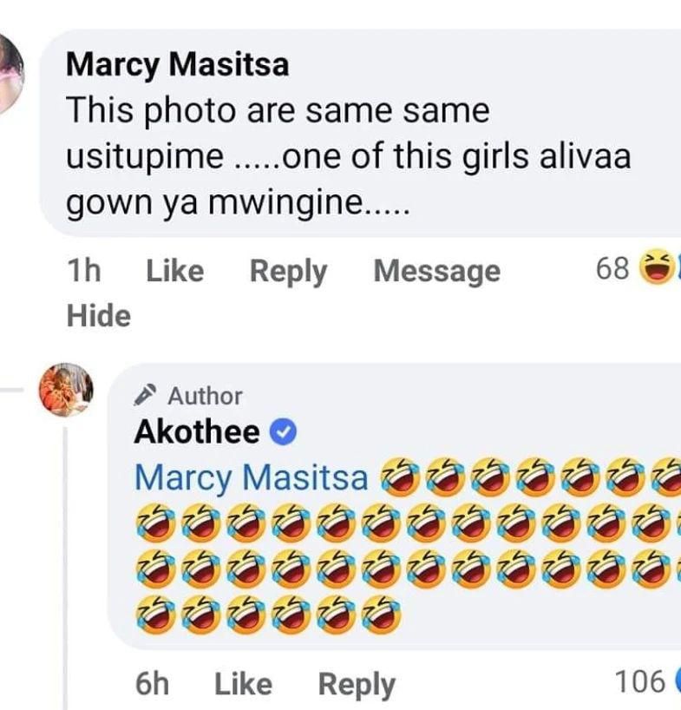Open Akothee's profile name link
This screenshot has height=710, width=681.
(x=196, y=432)
